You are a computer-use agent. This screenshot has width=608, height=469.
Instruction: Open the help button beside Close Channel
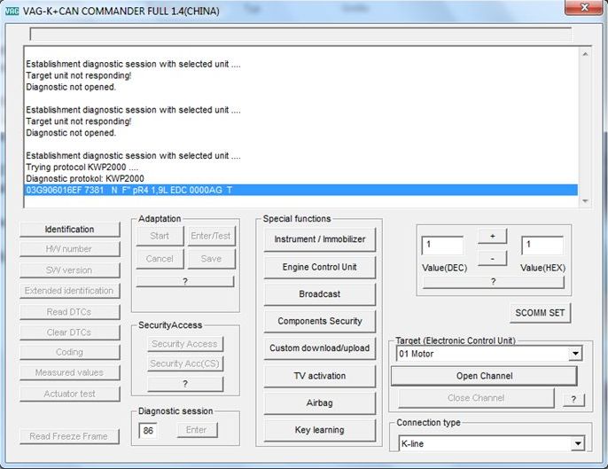click(573, 400)
